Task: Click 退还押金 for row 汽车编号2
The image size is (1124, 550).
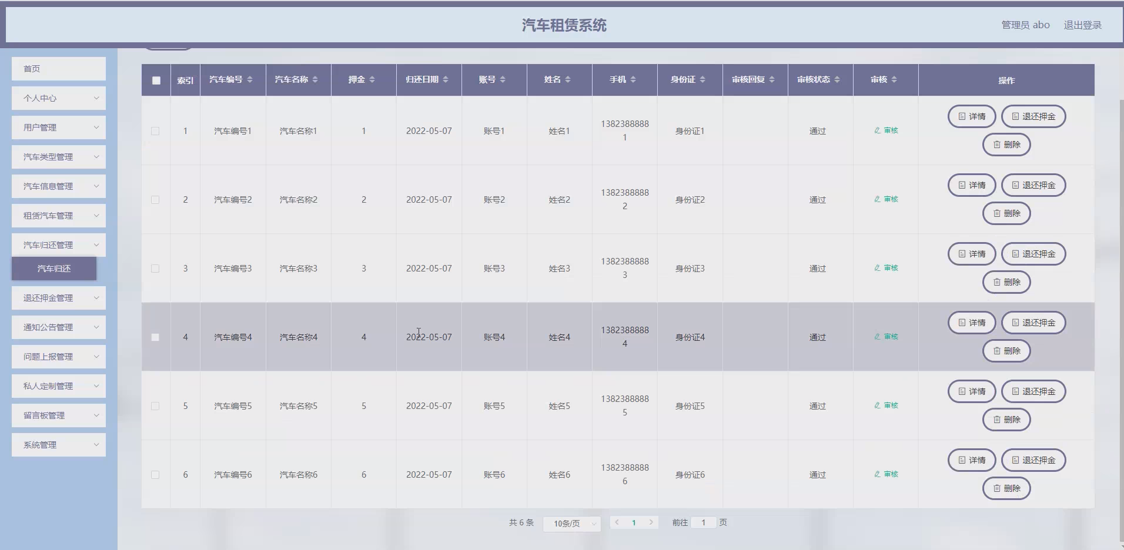Action: pyautogui.click(x=1033, y=185)
